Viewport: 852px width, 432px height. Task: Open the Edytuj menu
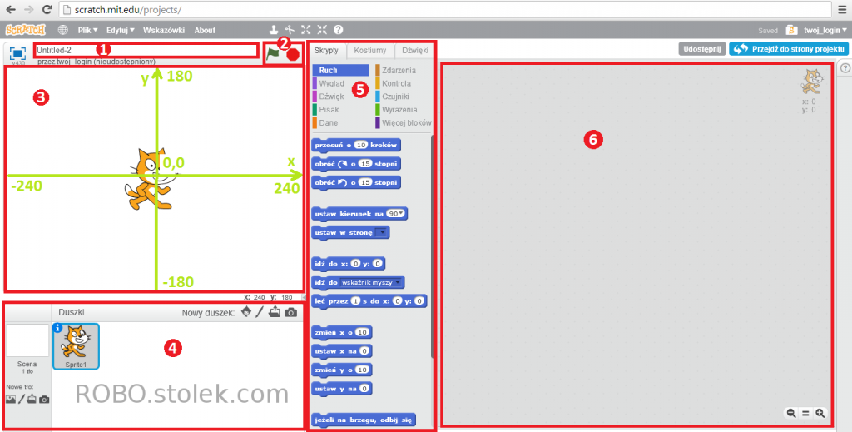coord(121,30)
